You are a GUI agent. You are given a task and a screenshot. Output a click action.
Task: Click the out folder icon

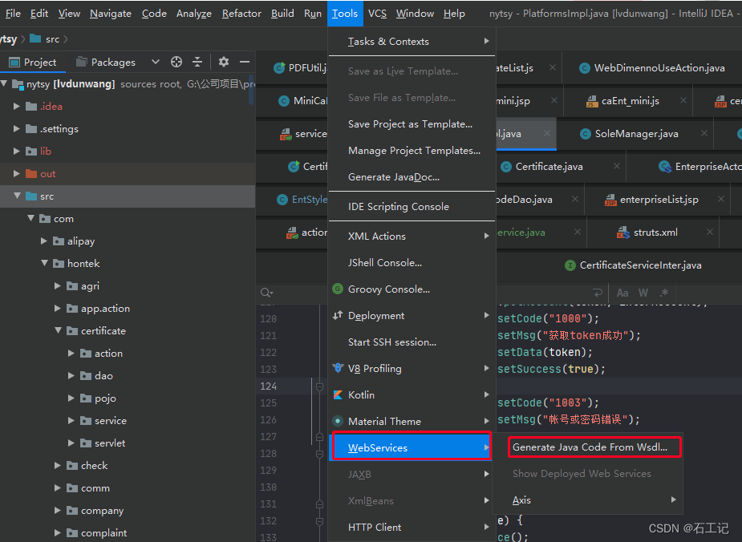point(31,173)
